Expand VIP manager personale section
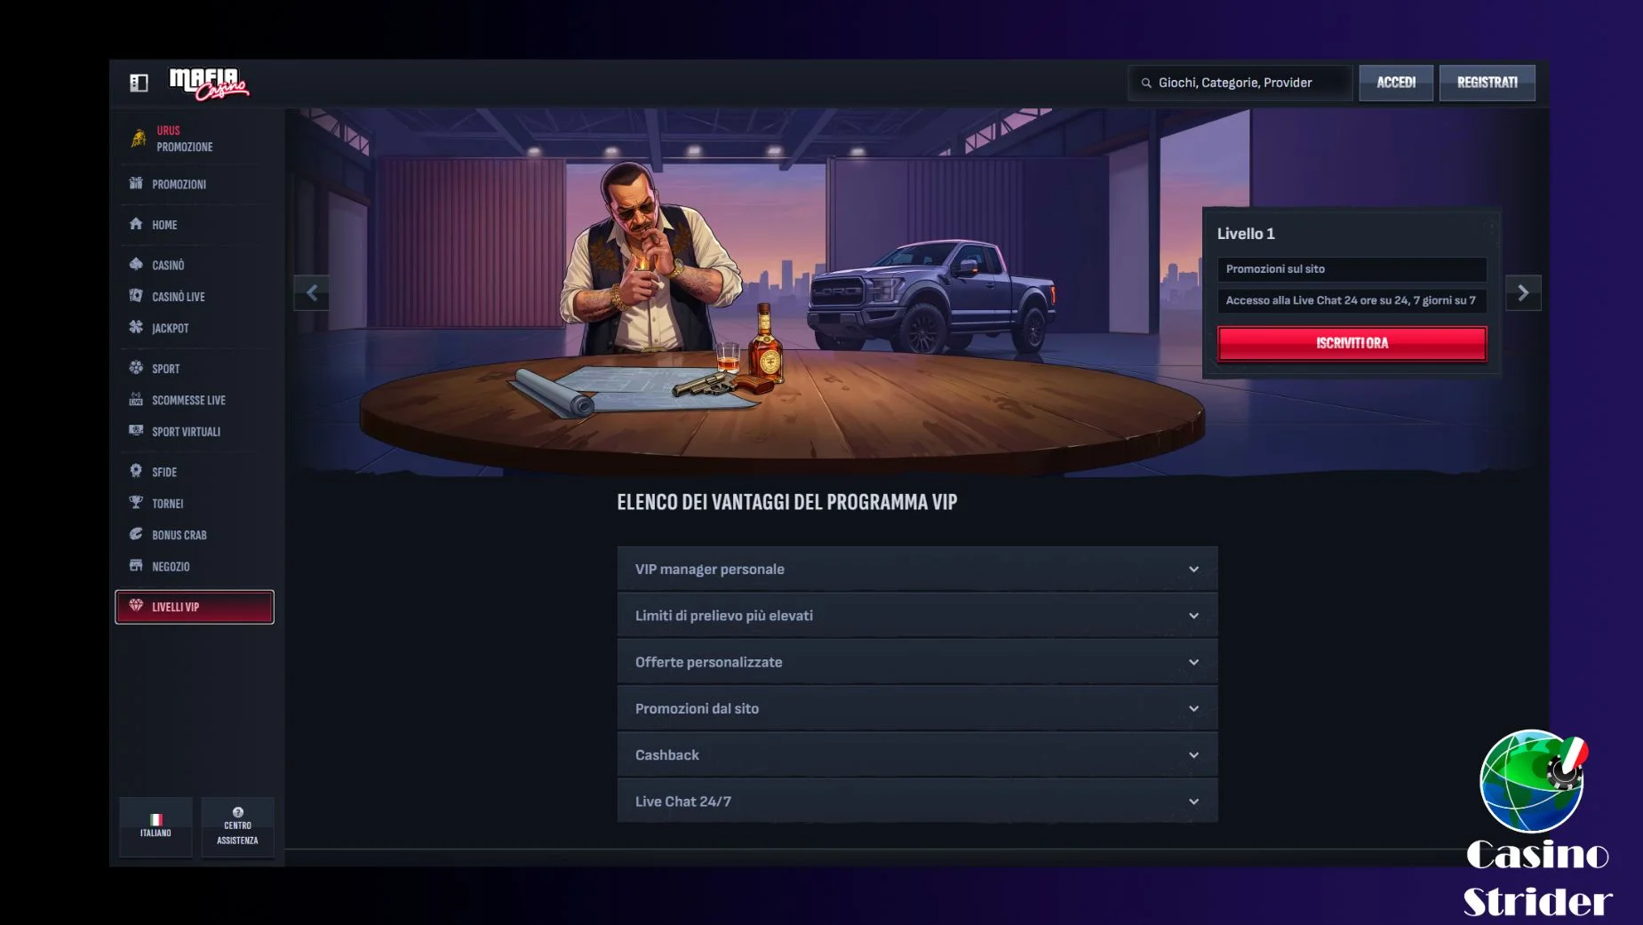The width and height of the screenshot is (1643, 925). (x=916, y=570)
